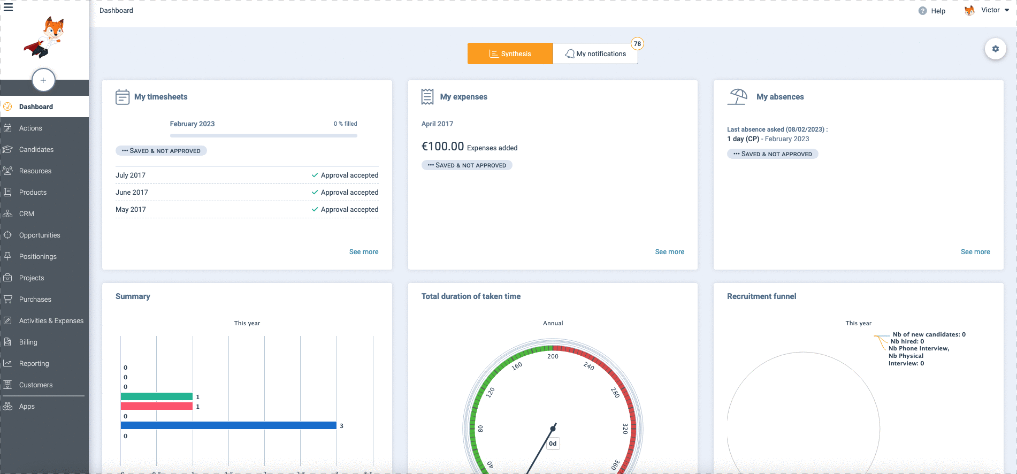Click the My expenses receipt icon
Viewport: 1017px width, 474px height.
point(427,97)
